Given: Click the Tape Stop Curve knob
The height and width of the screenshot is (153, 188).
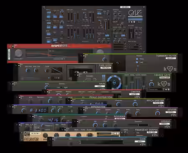Looking at the screenshot, I should pyautogui.click(x=47, y=71).
